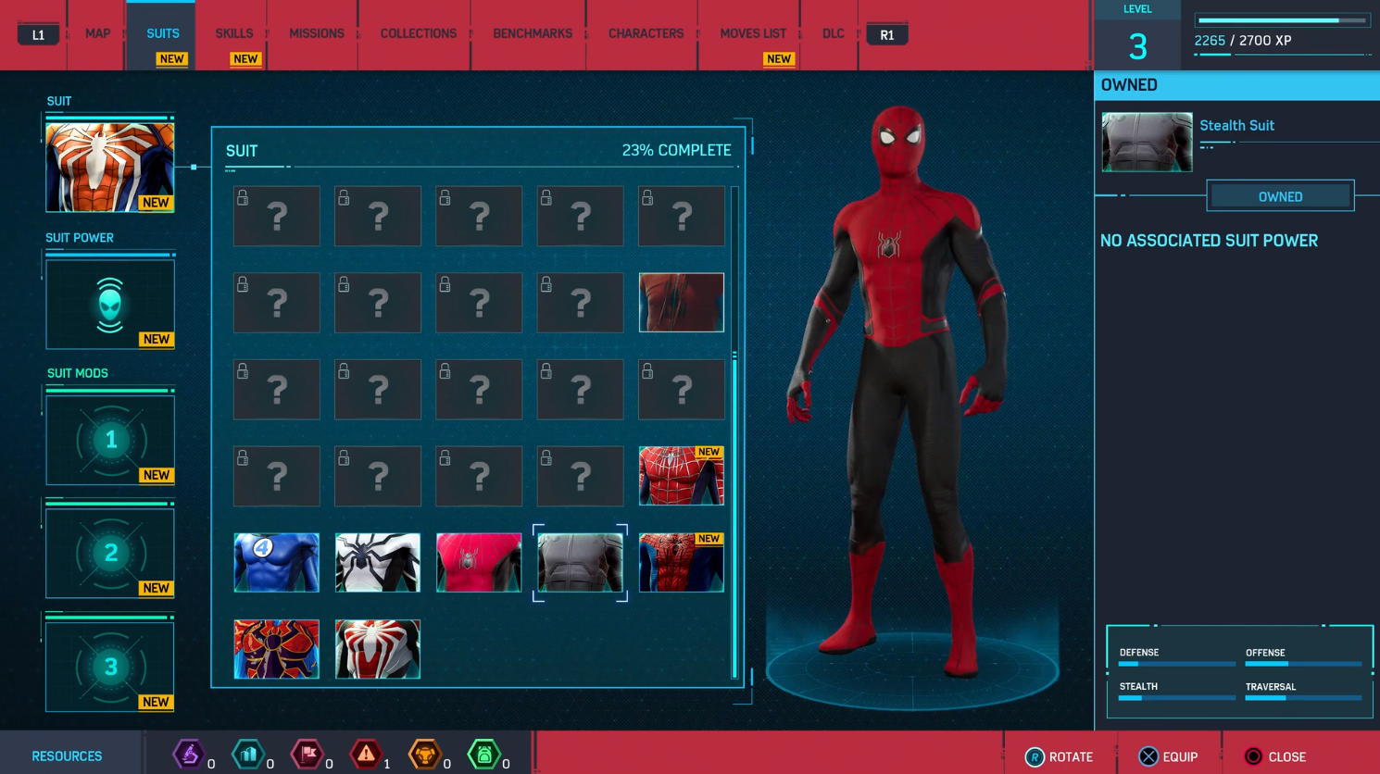Open the MISSIONS tab
This screenshot has width=1380, height=774.
[x=317, y=33]
